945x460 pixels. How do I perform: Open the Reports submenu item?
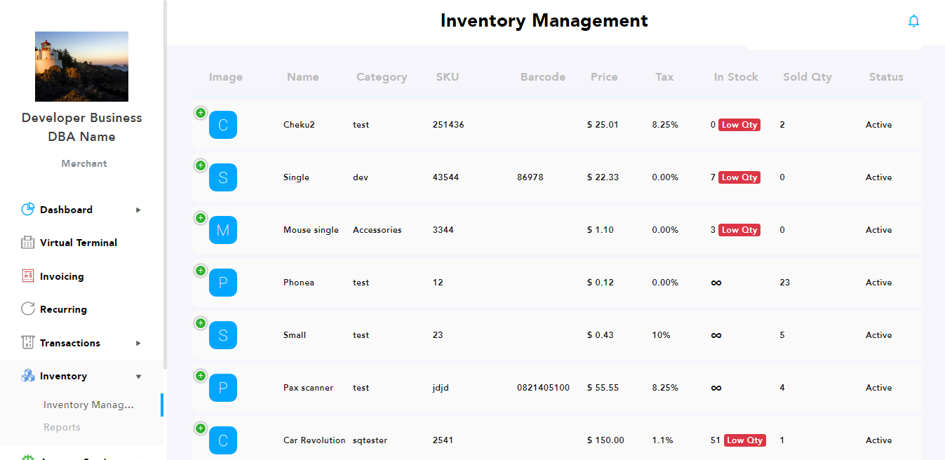[62, 427]
